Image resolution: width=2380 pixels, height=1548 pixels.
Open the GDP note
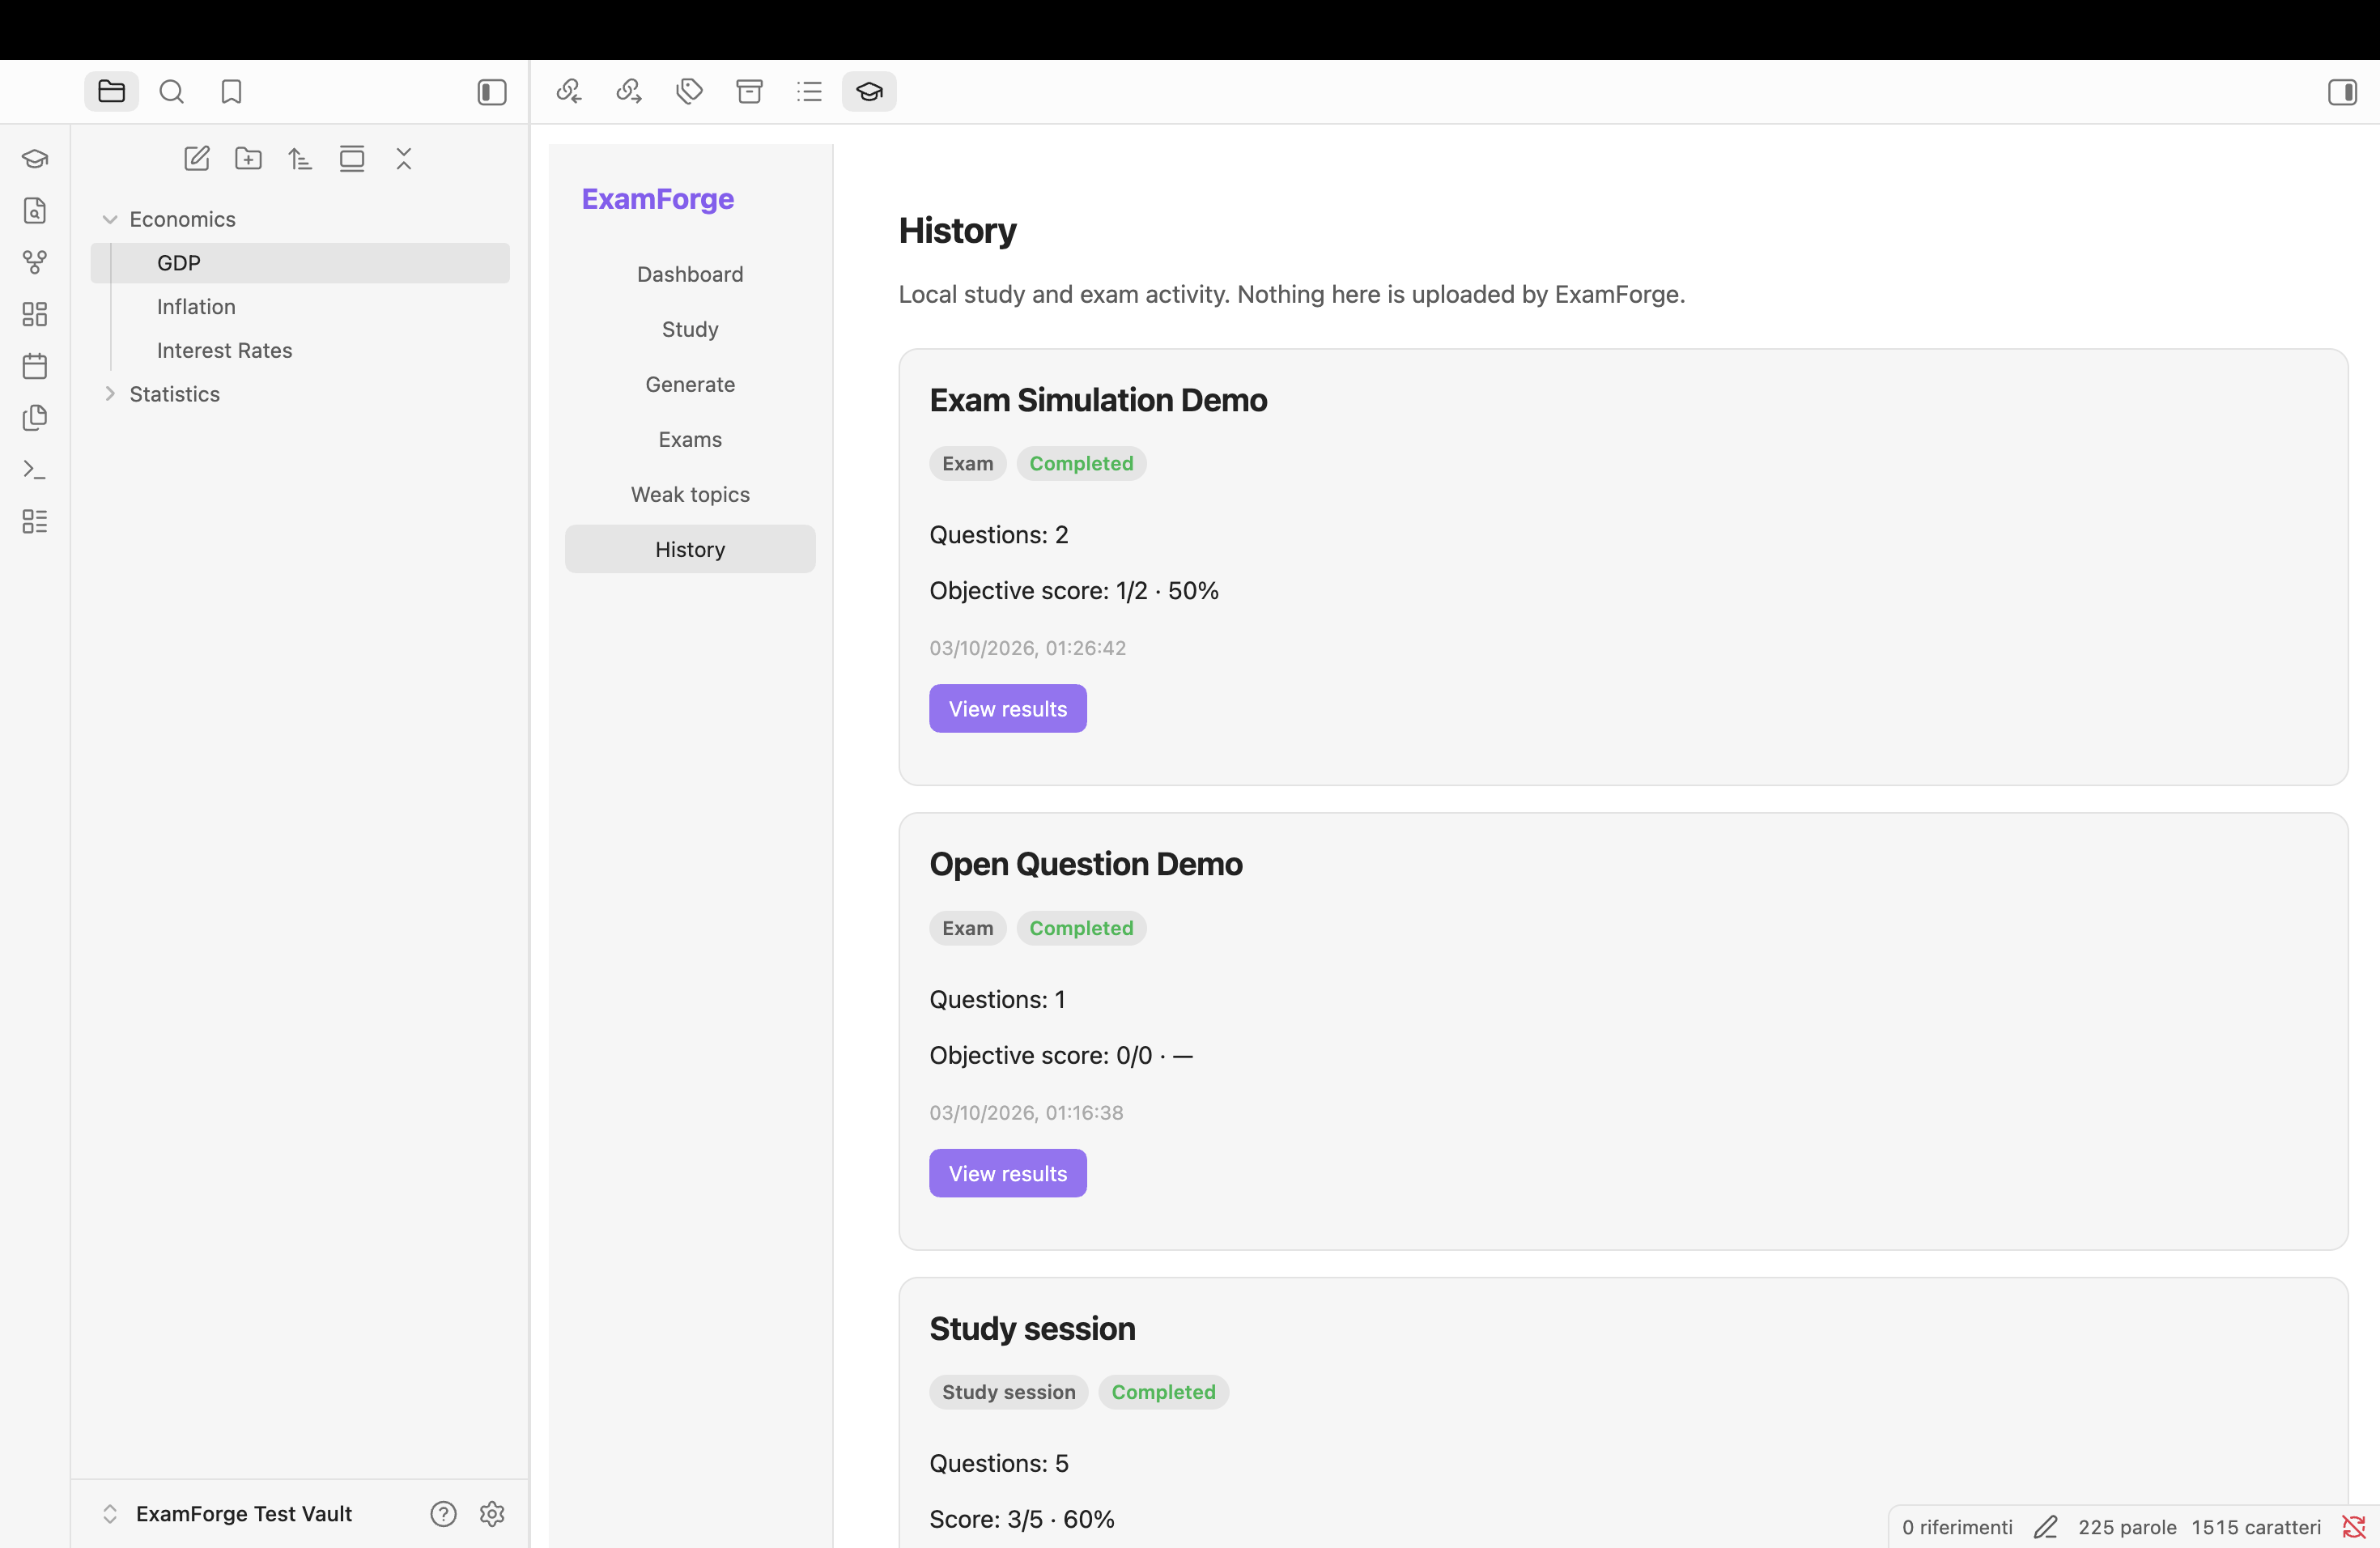coord(300,263)
